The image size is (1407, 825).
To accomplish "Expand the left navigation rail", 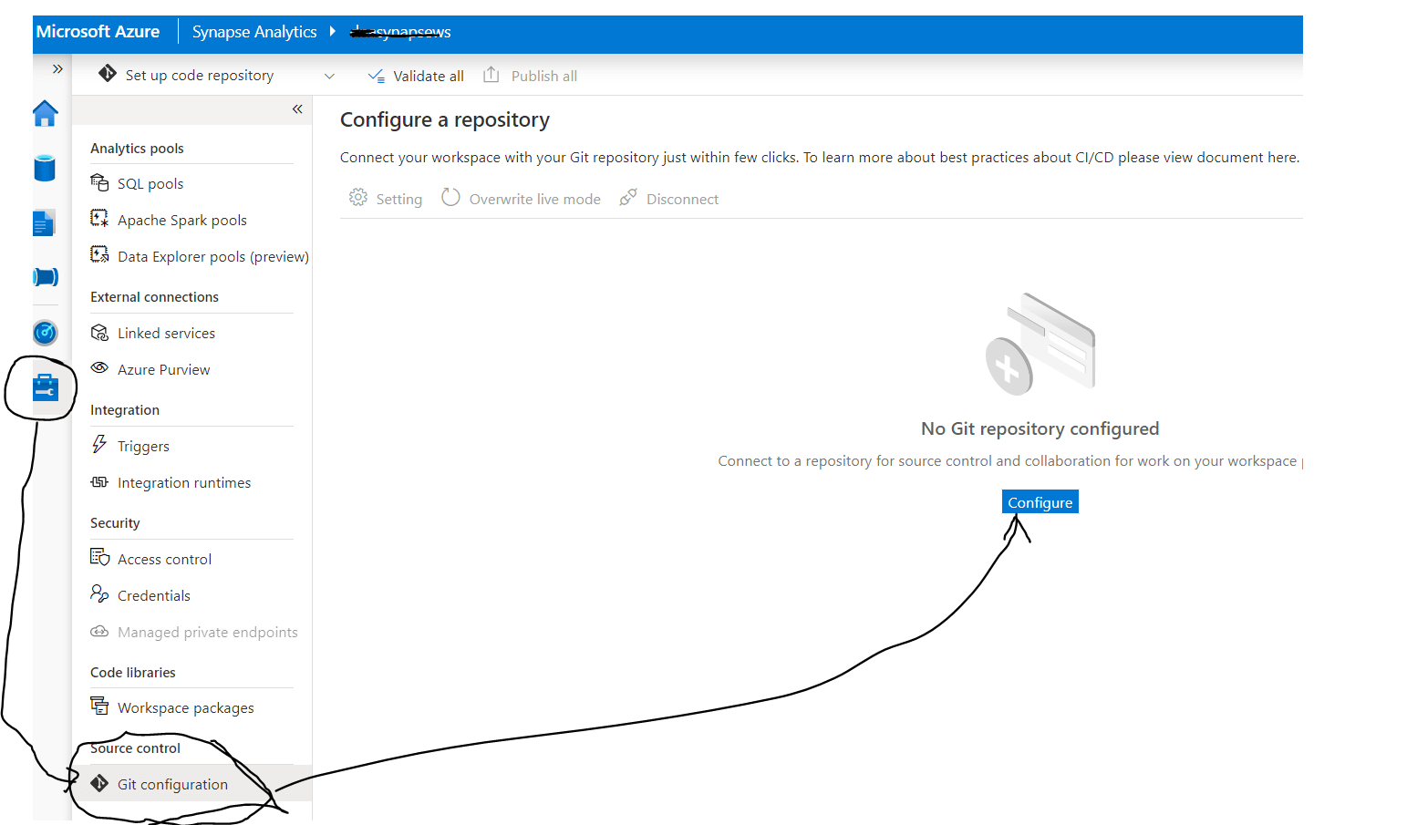I will click(57, 68).
